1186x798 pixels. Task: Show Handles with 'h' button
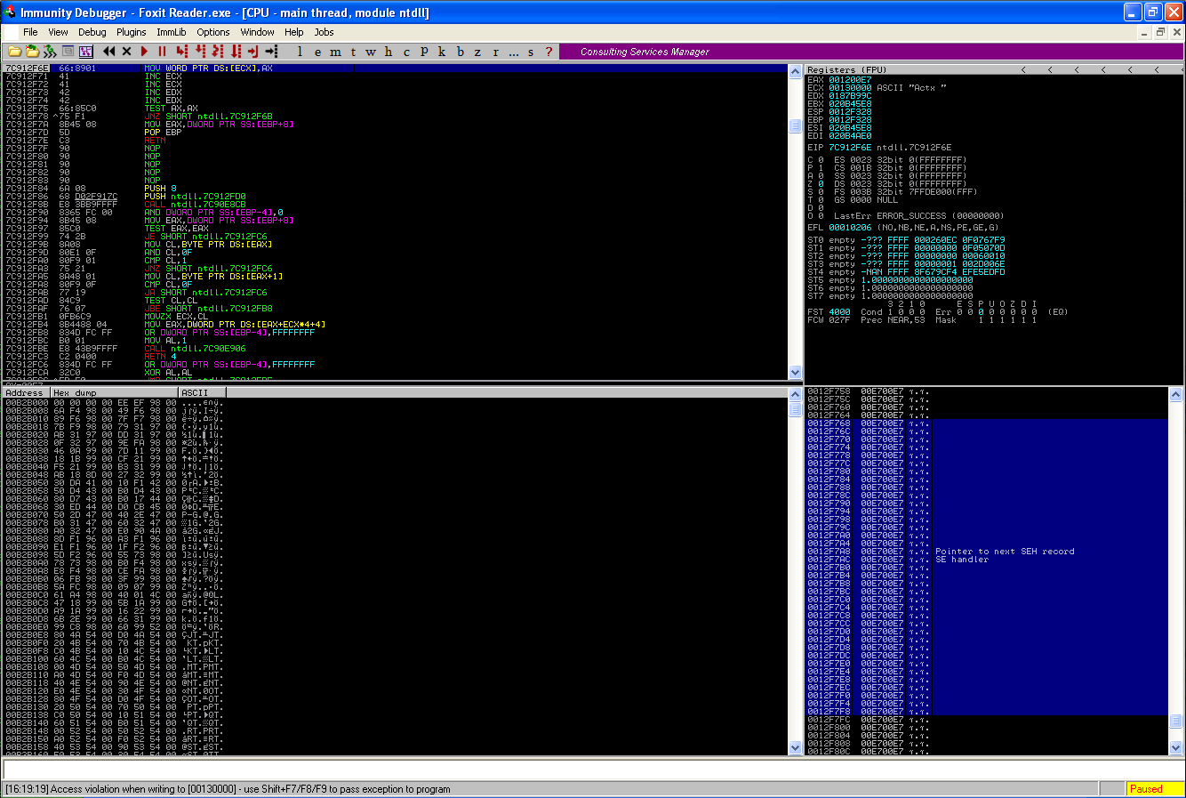(389, 52)
